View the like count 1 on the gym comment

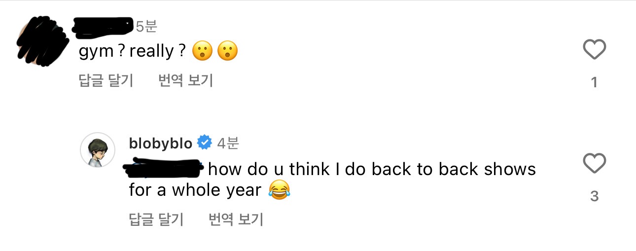594,82
